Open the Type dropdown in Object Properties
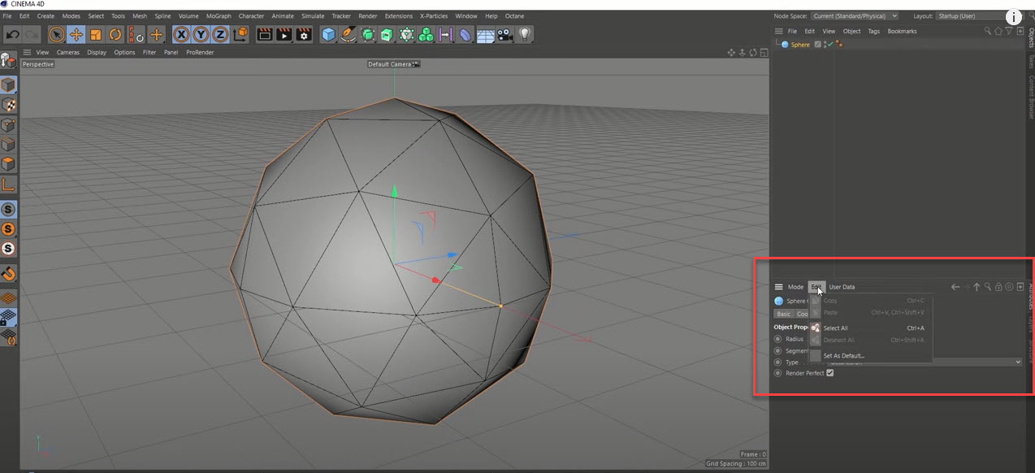 (1018, 362)
